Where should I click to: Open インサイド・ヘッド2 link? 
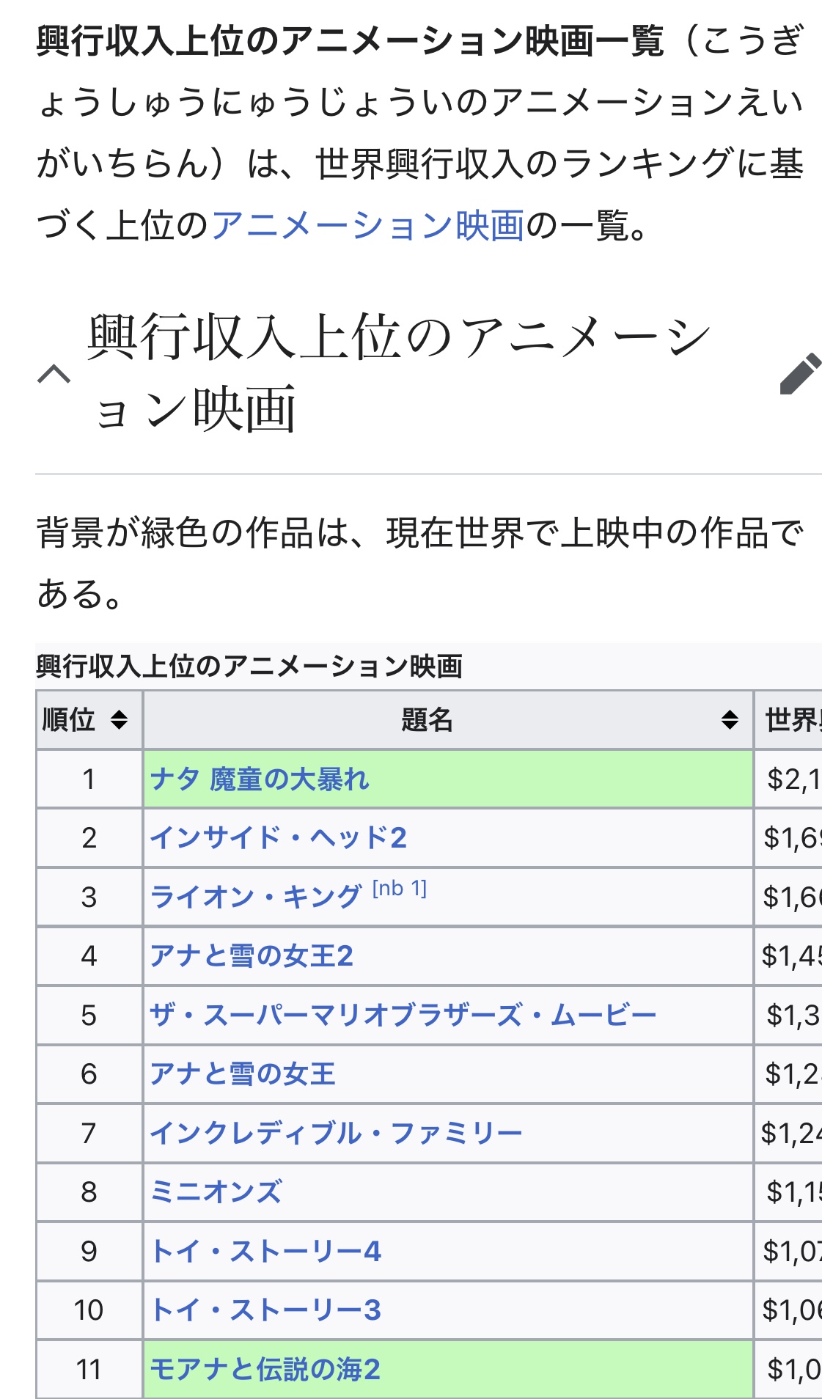pos(278,837)
